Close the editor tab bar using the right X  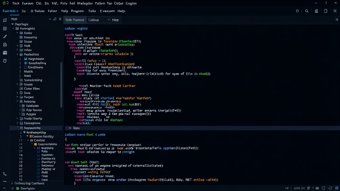[337, 20]
